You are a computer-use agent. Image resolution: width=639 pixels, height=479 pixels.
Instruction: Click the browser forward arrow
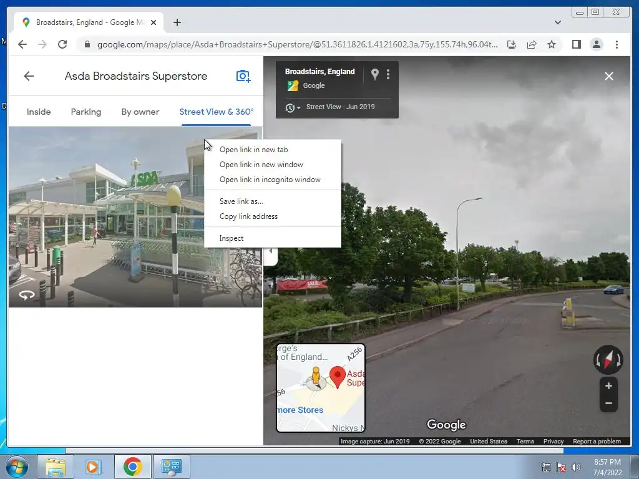point(42,44)
